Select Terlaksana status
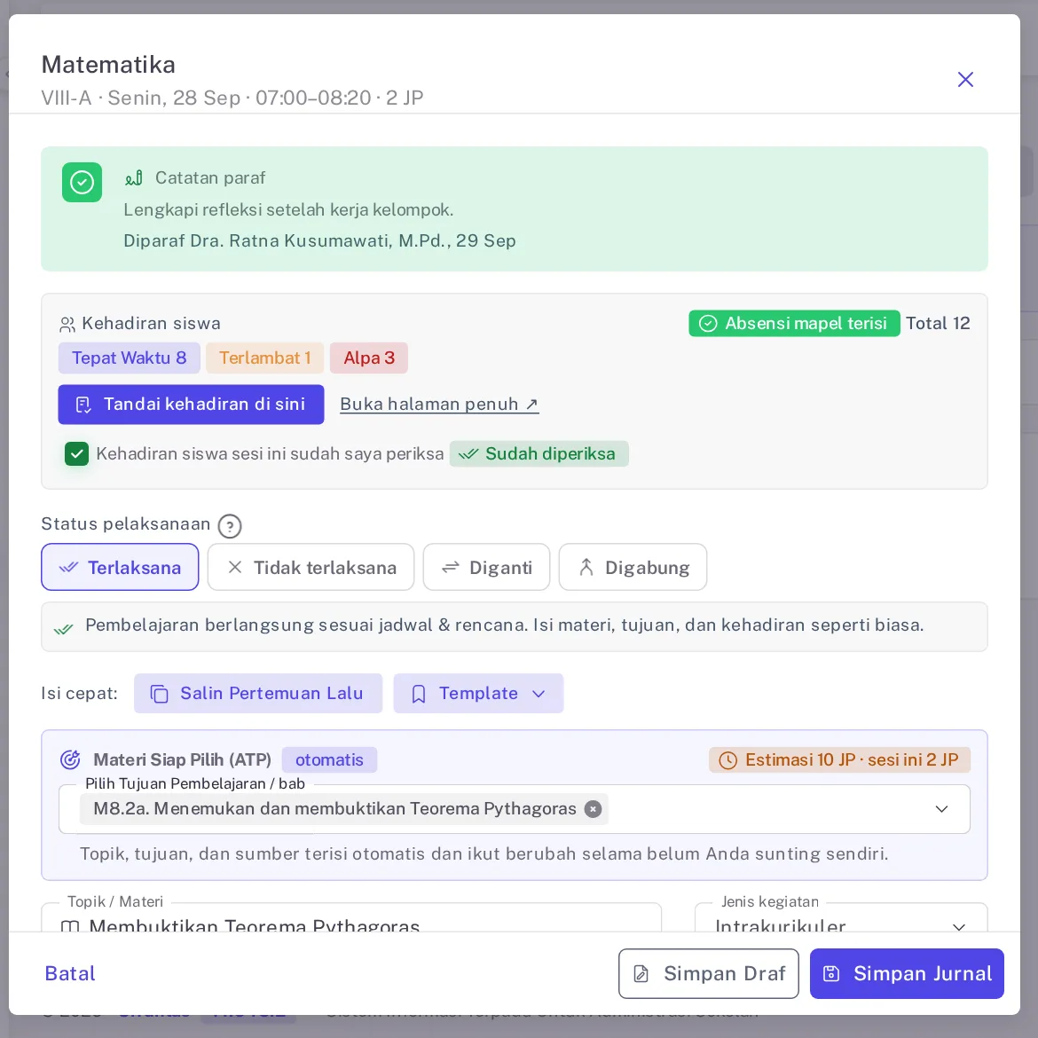 pyautogui.click(x=120, y=567)
